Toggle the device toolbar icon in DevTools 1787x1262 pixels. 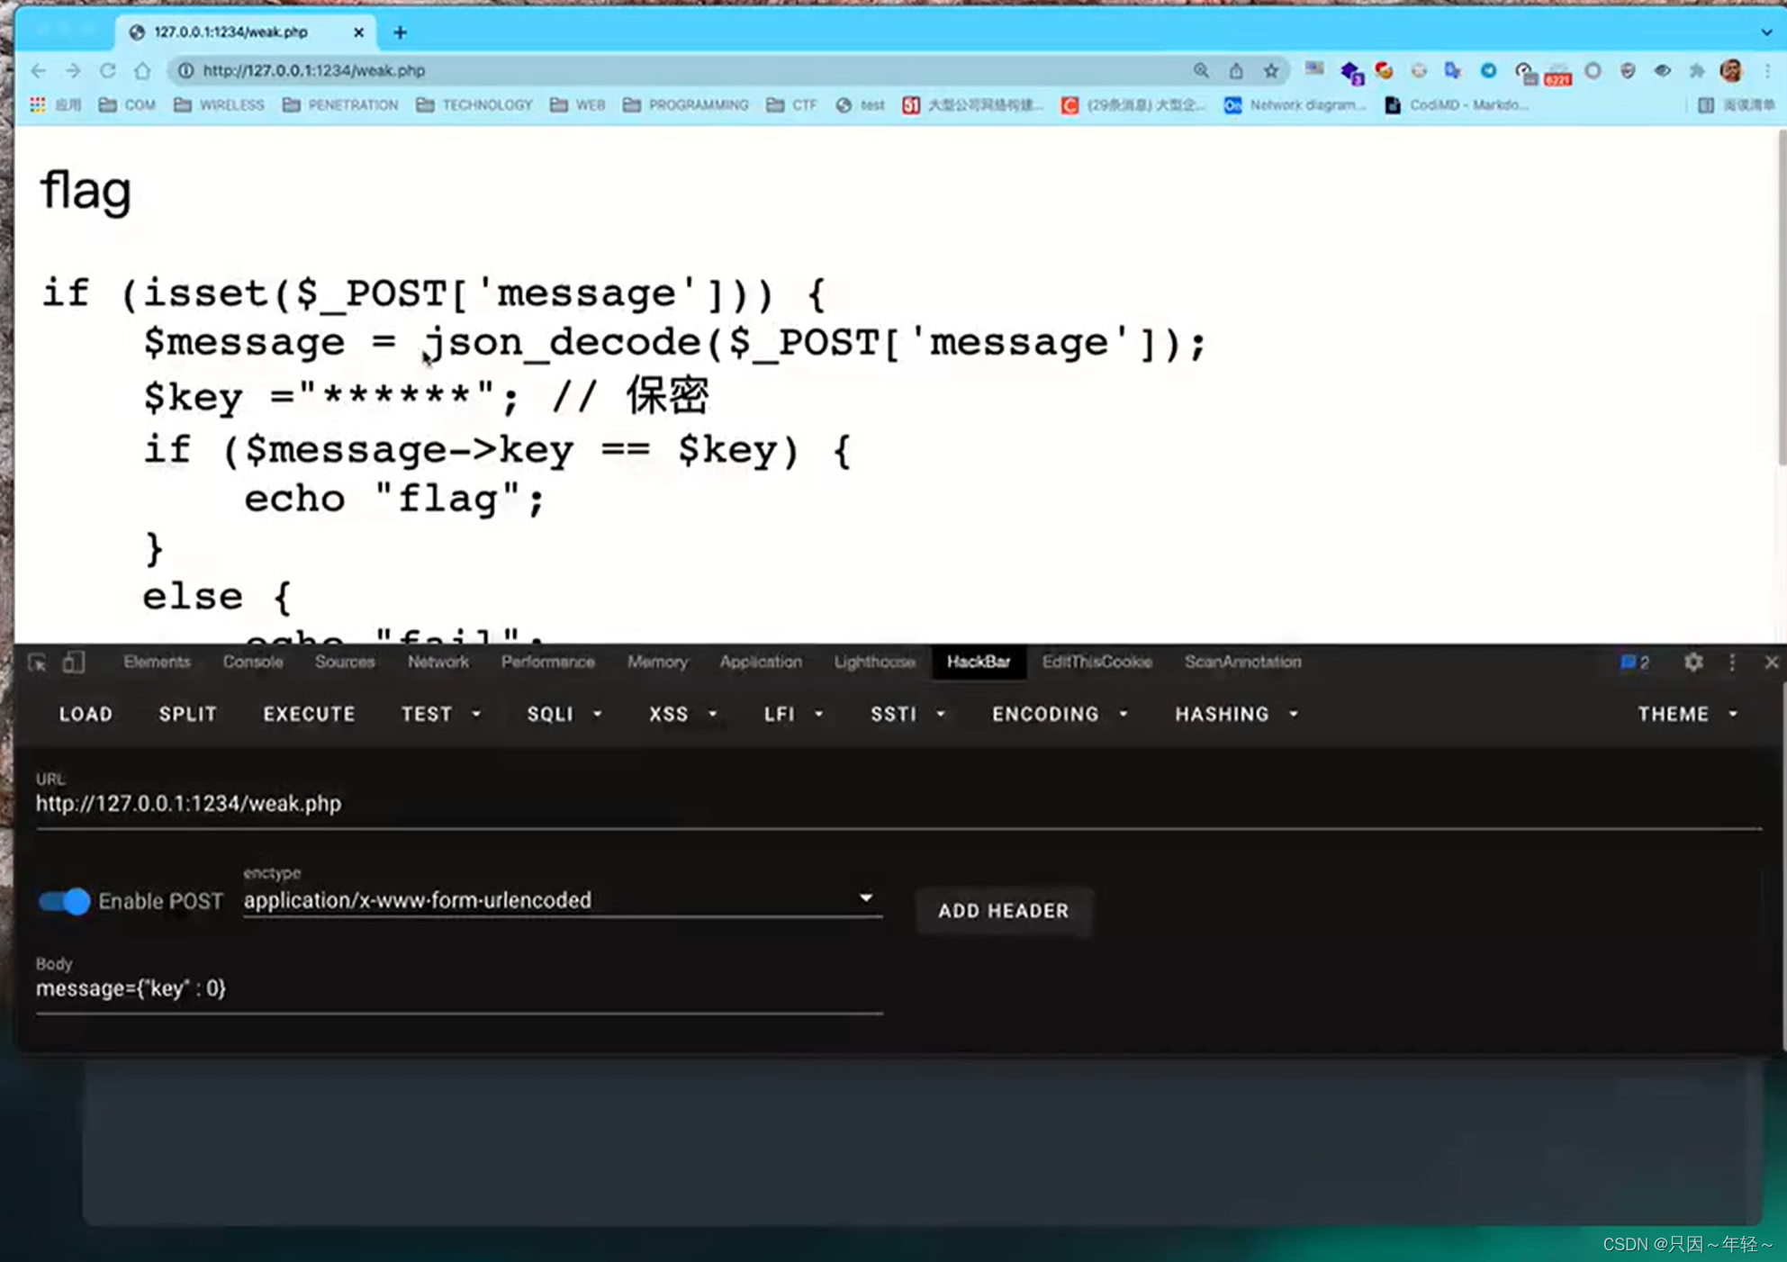pyautogui.click(x=73, y=663)
